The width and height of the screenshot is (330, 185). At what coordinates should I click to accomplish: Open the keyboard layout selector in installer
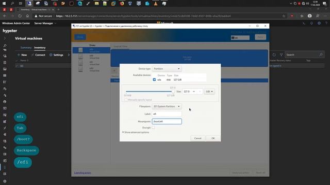point(240,38)
